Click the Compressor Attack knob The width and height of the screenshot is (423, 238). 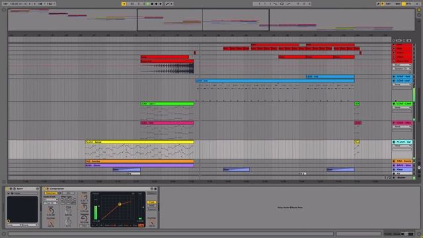coord(85,208)
